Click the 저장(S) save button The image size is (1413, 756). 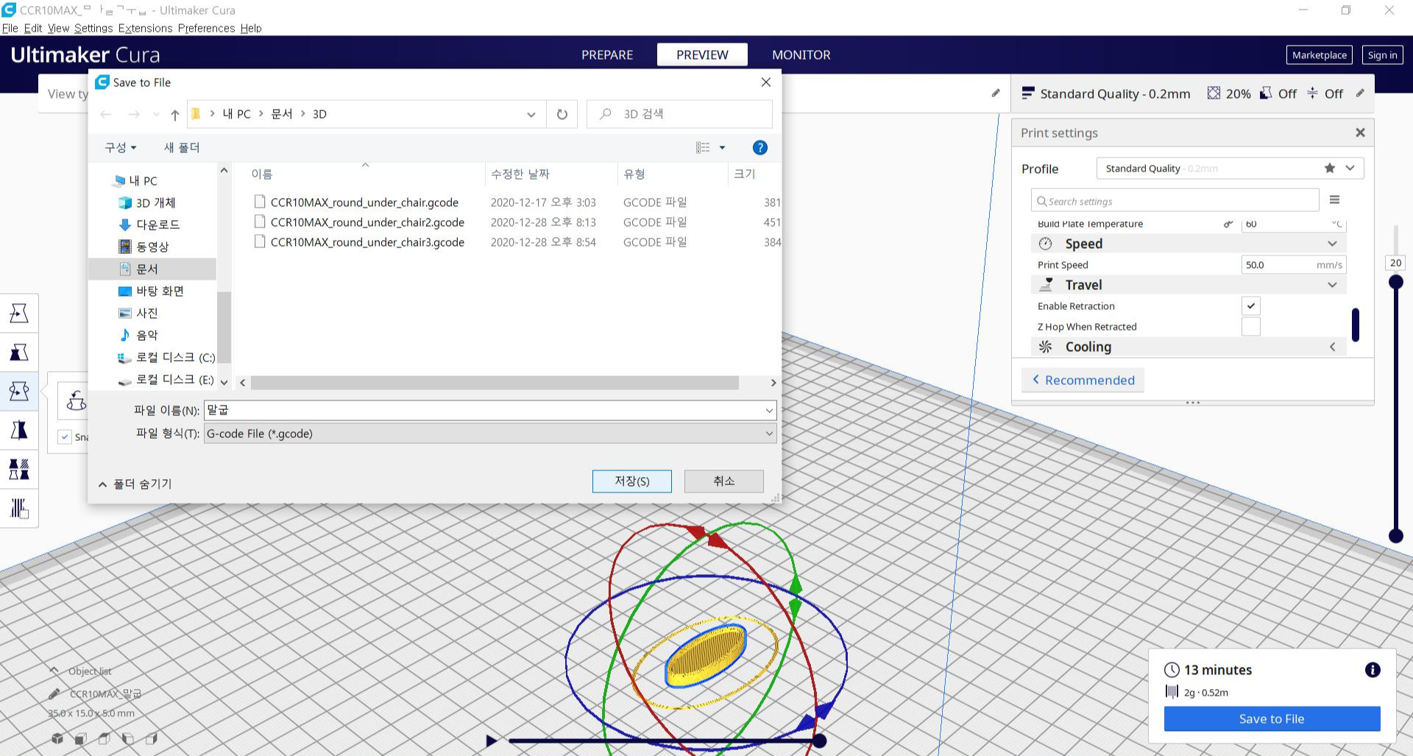click(x=632, y=481)
